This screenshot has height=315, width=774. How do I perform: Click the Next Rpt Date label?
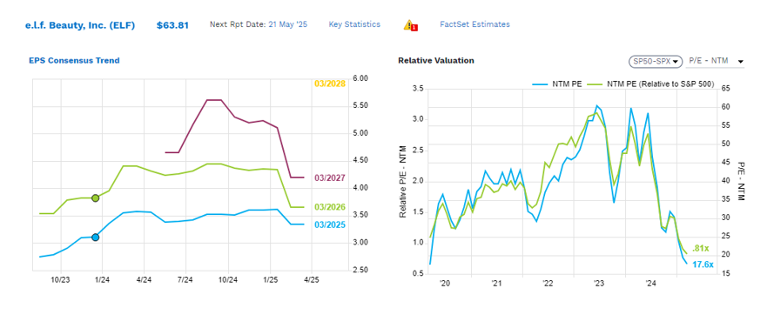coord(238,24)
